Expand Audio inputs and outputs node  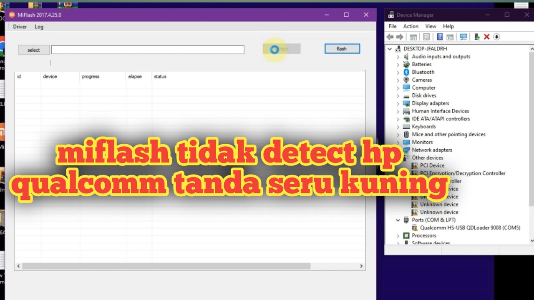coord(398,57)
